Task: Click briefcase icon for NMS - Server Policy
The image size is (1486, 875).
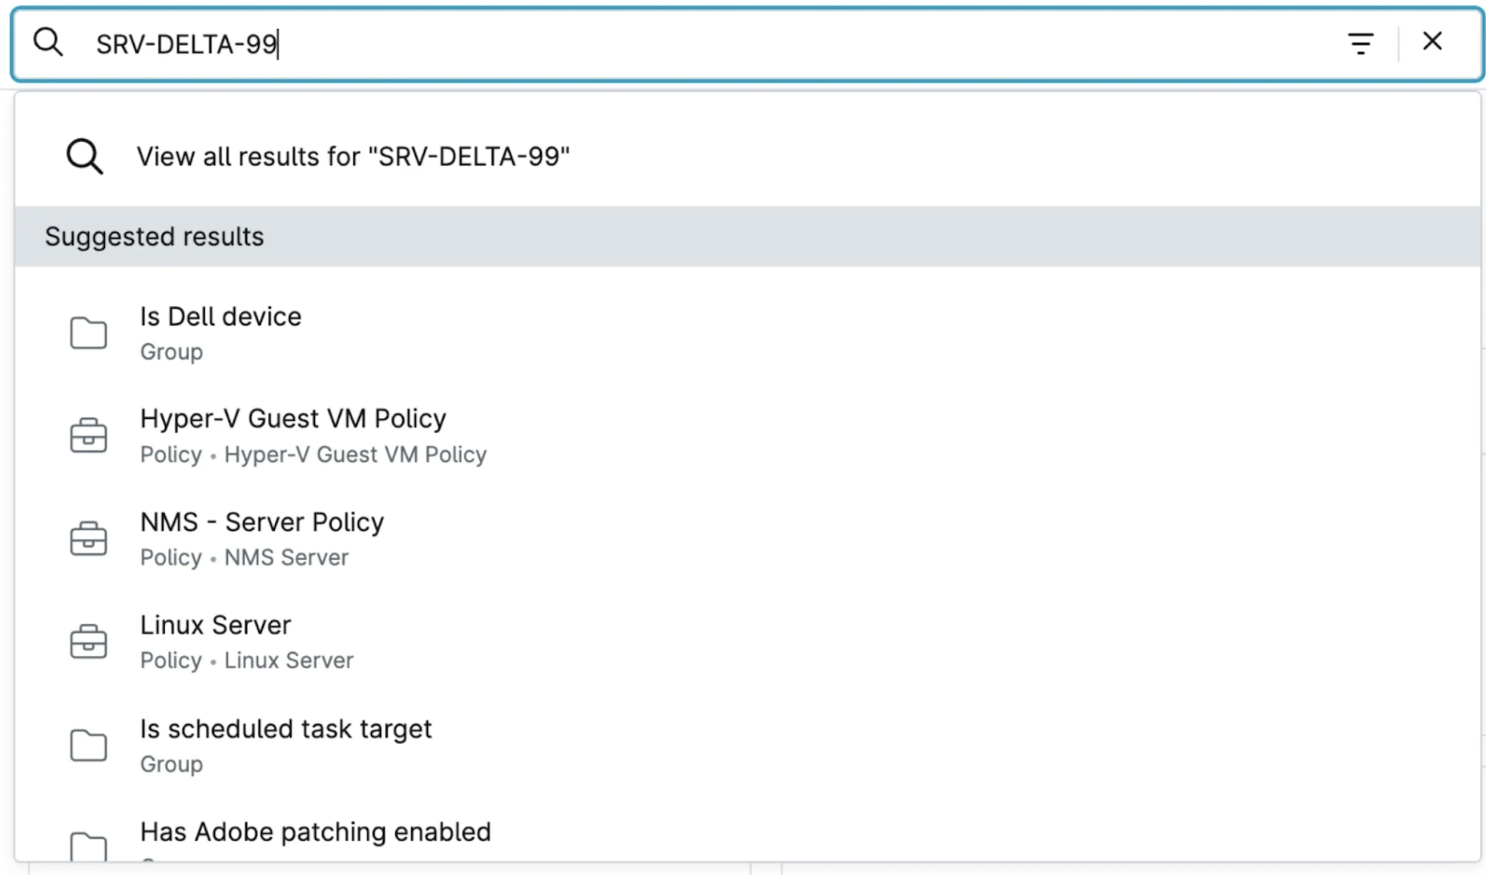Action: (88, 538)
